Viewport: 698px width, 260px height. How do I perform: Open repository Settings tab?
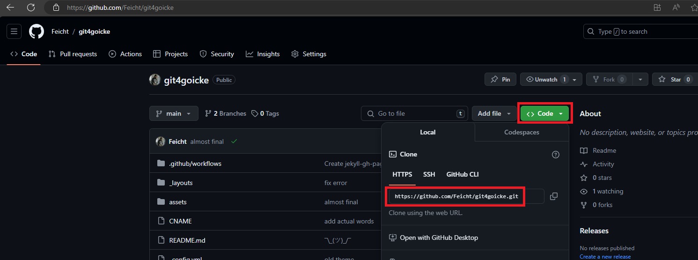[309, 54]
